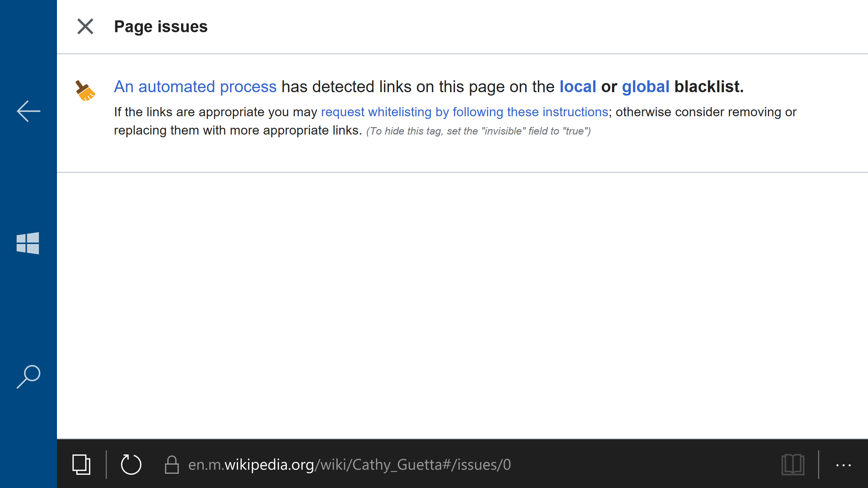Click the close (X) button for Page issues
Screen dimensions: 868x488
point(85,26)
